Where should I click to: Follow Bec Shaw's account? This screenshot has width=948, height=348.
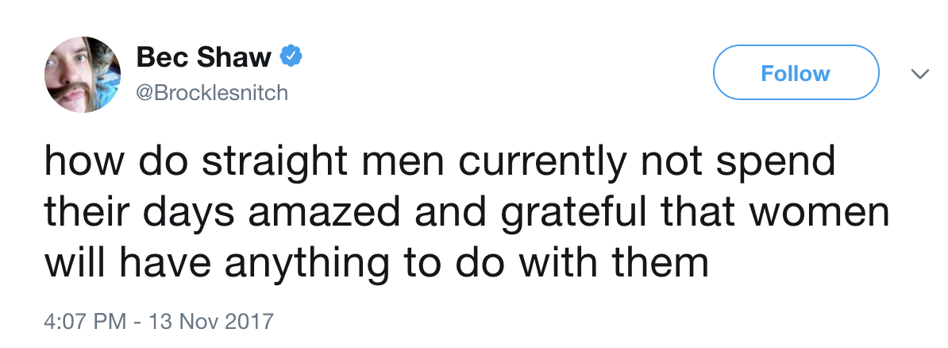796,73
